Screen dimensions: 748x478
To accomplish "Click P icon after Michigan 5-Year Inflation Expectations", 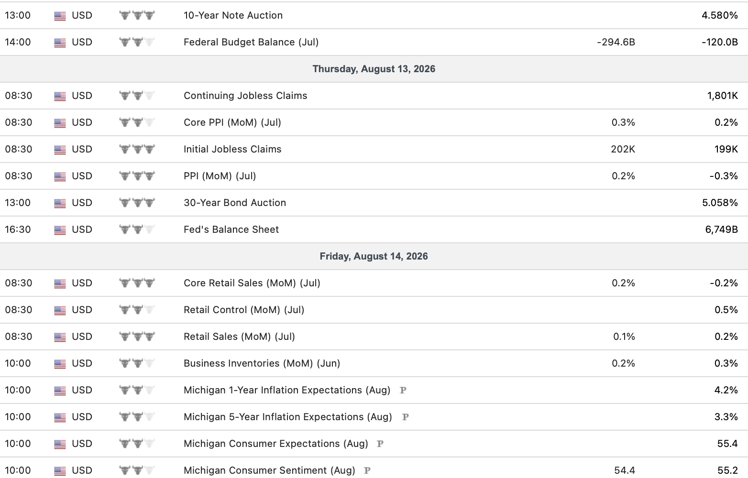I will tap(405, 417).
